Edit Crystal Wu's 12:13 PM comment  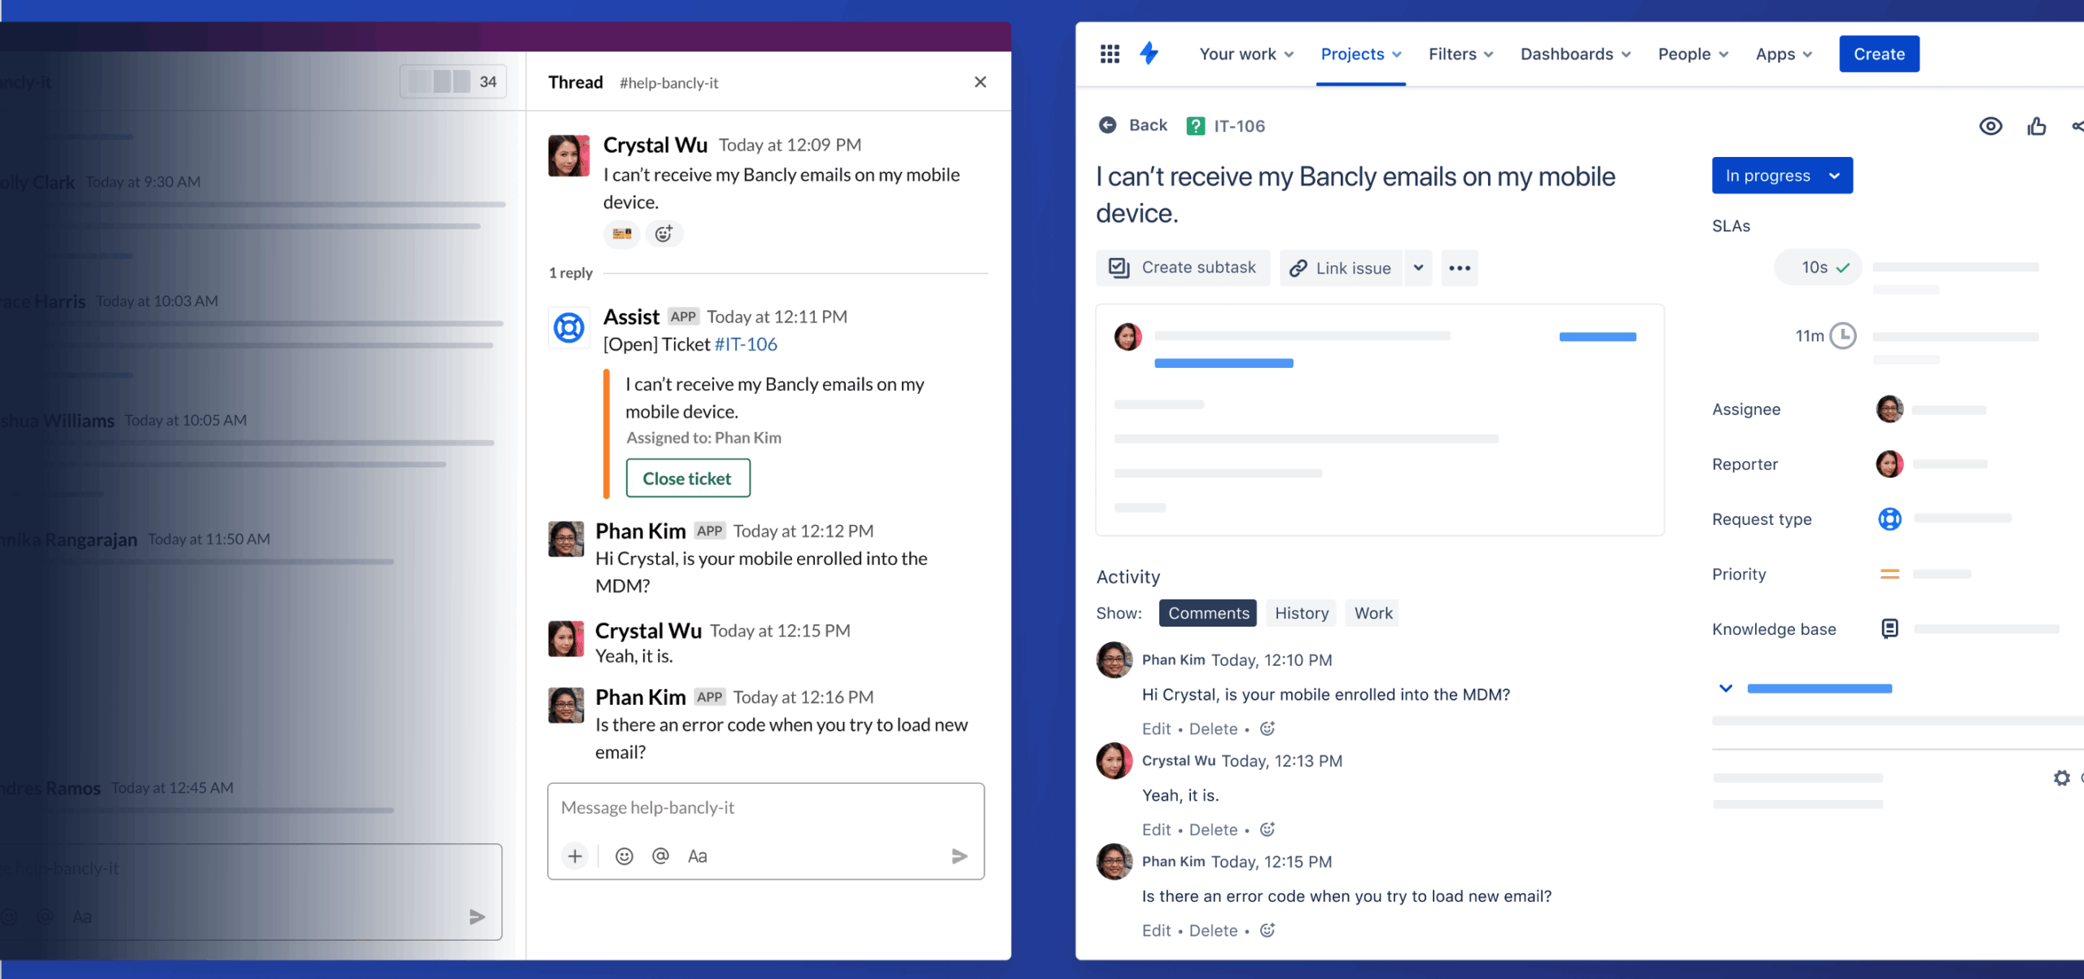point(1156,830)
